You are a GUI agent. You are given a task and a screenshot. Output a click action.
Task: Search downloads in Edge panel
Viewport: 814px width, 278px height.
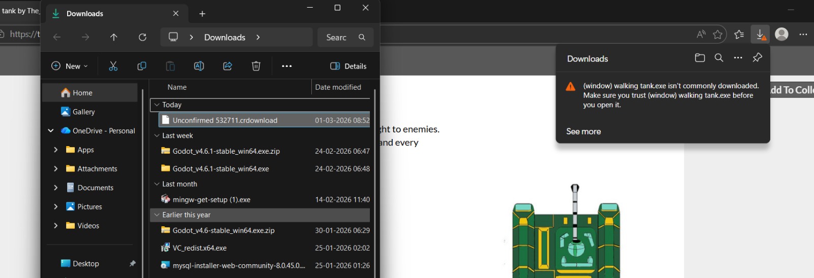719,58
